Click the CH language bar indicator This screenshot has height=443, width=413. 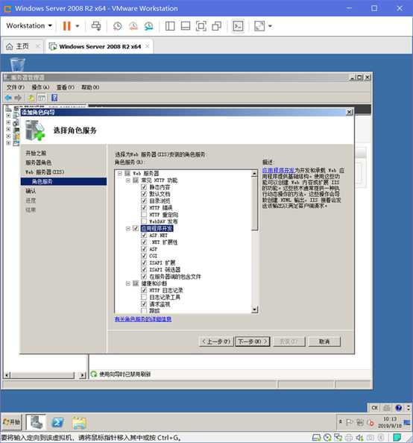coord(374,408)
